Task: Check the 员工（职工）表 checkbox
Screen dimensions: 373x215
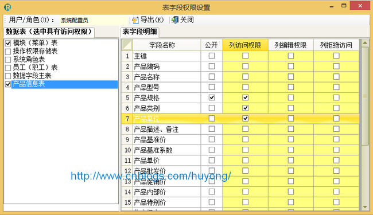Action: point(8,68)
